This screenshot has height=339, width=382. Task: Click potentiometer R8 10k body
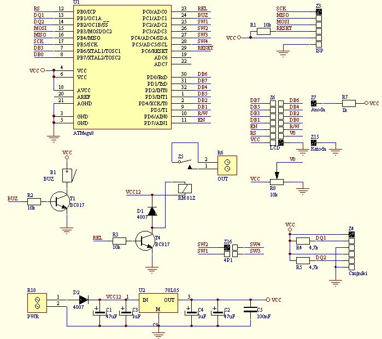(277, 182)
